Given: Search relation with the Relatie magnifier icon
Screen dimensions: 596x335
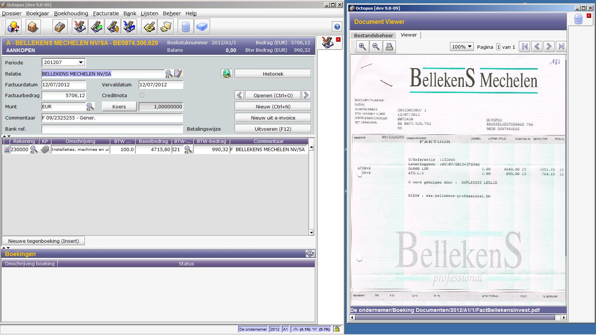Looking at the screenshot, I should pyautogui.click(x=169, y=74).
